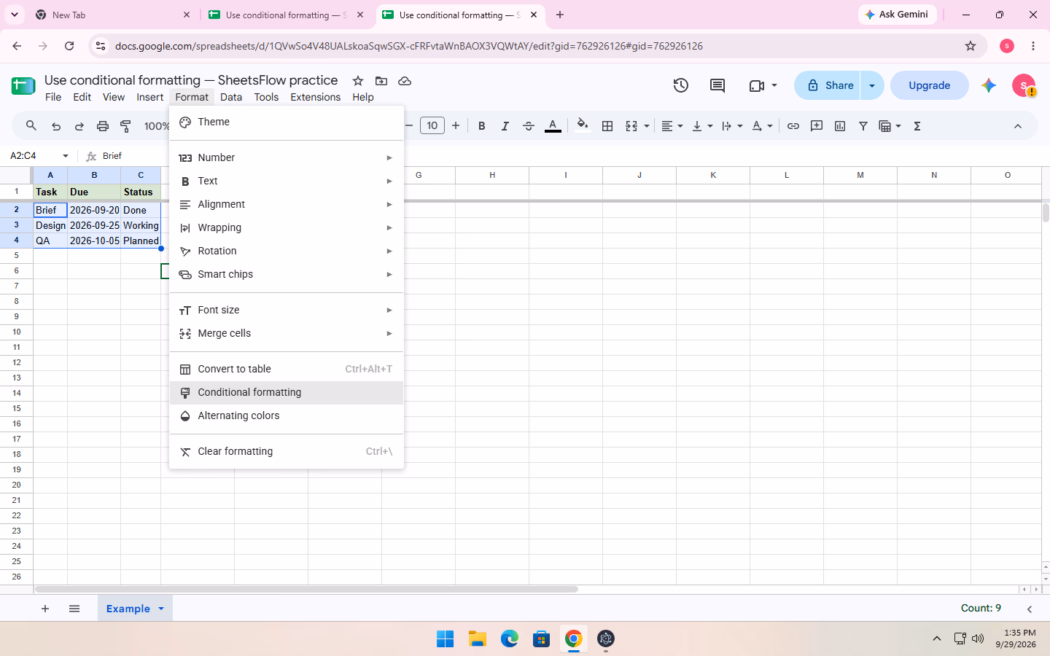Open the text color picker

point(553,126)
